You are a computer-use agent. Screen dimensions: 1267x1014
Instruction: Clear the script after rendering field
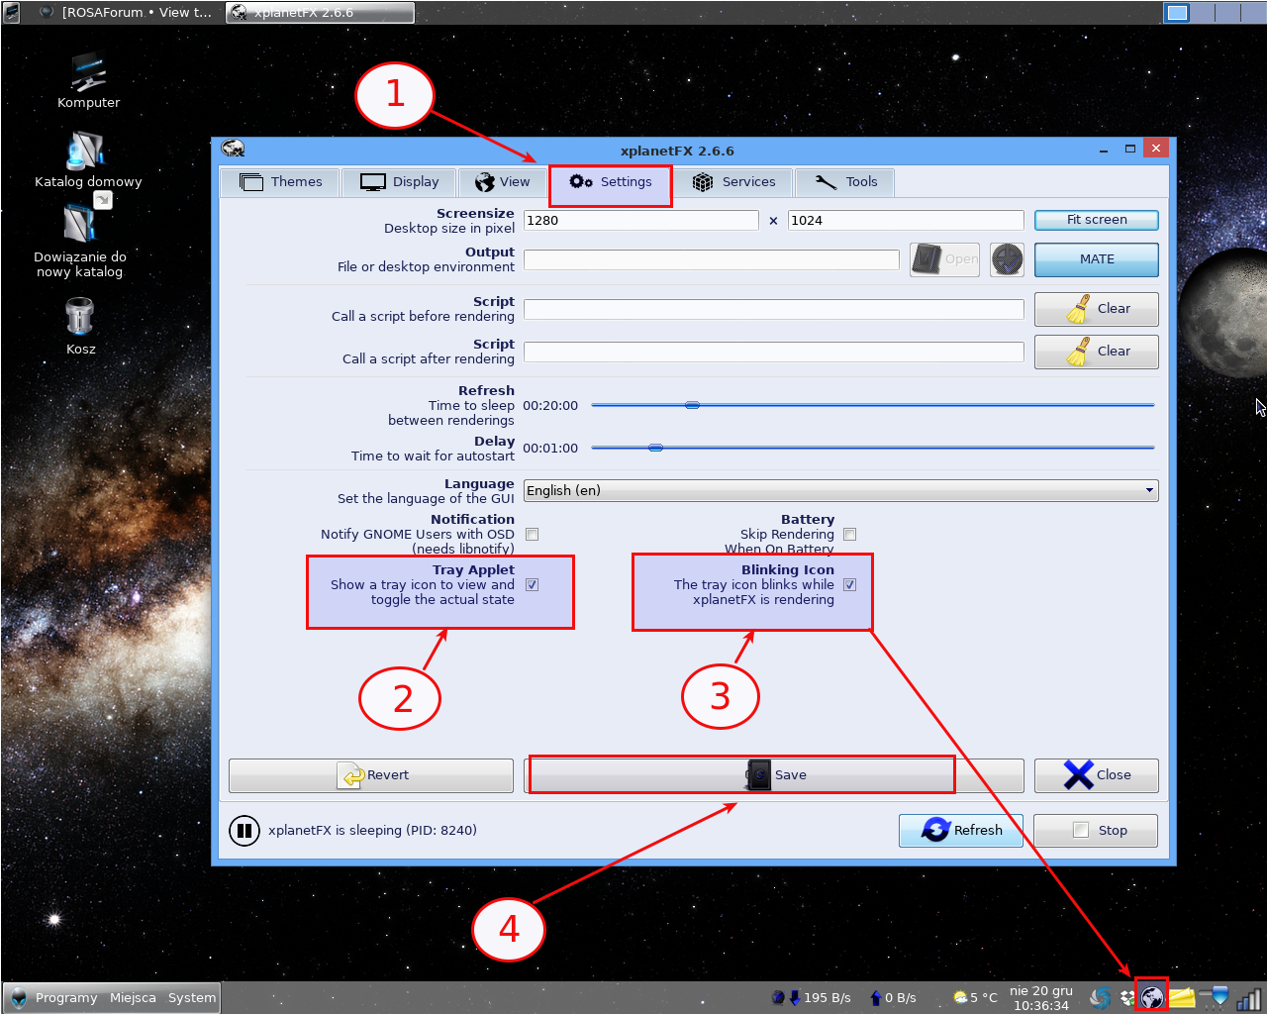(1097, 352)
